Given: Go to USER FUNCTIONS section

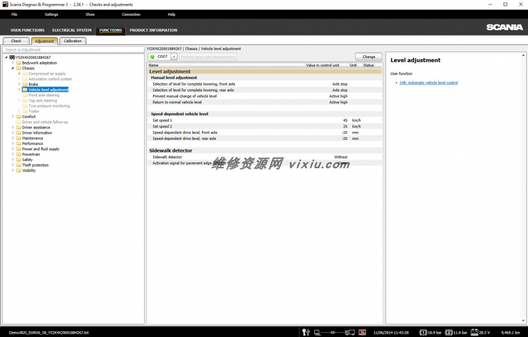Looking at the screenshot, I should coord(28,30).
